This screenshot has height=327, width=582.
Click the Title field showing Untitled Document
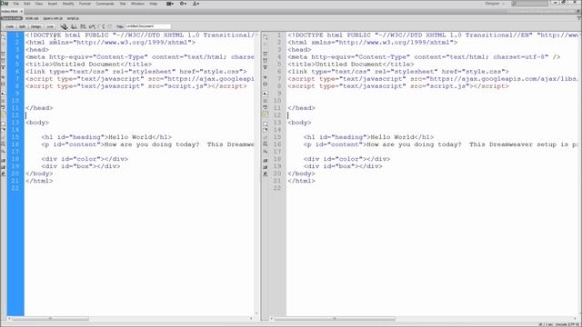click(148, 26)
